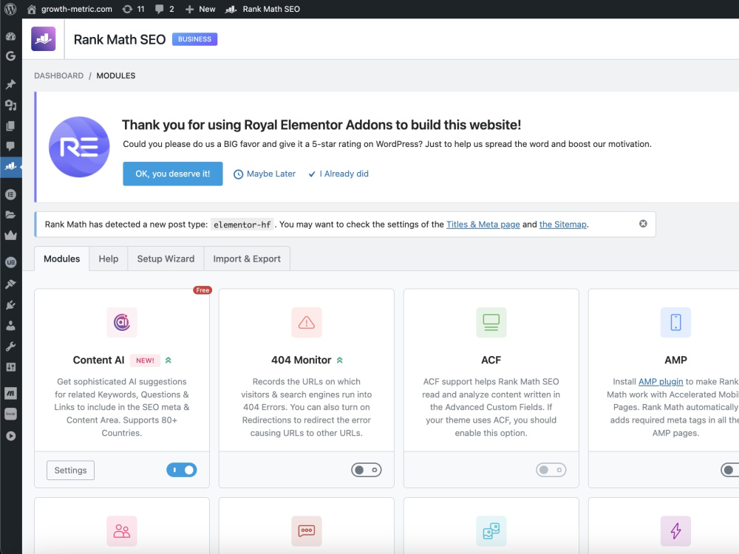Enable the 404 Monitor module toggle
The height and width of the screenshot is (554, 739).
[x=367, y=470]
